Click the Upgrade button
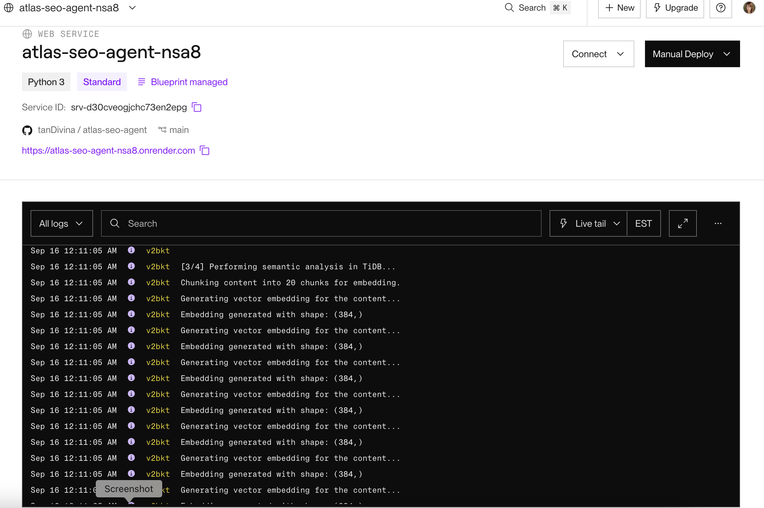764x508 pixels. point(675,8)
